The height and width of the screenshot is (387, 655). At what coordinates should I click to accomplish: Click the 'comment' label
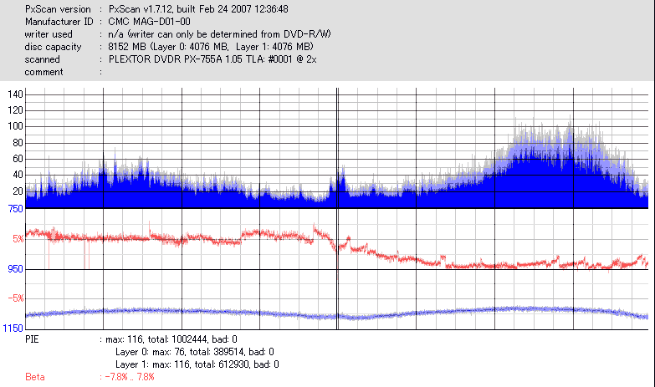[x=43, y=72]
